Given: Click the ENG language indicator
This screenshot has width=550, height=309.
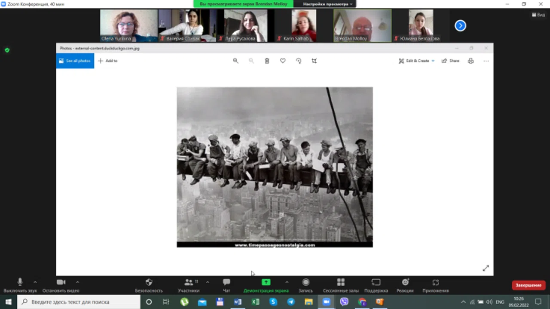Looking at the screenshot, I should 500,302.
